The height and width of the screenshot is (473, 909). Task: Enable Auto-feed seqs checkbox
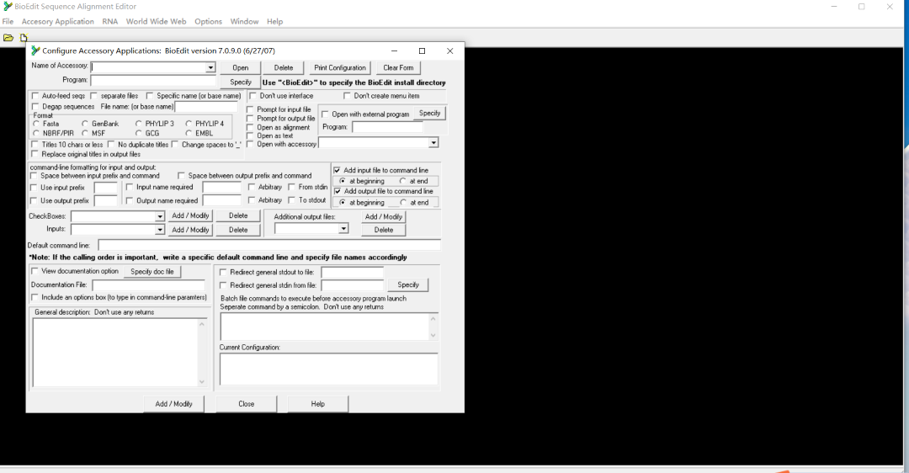(x=35, y=96)
